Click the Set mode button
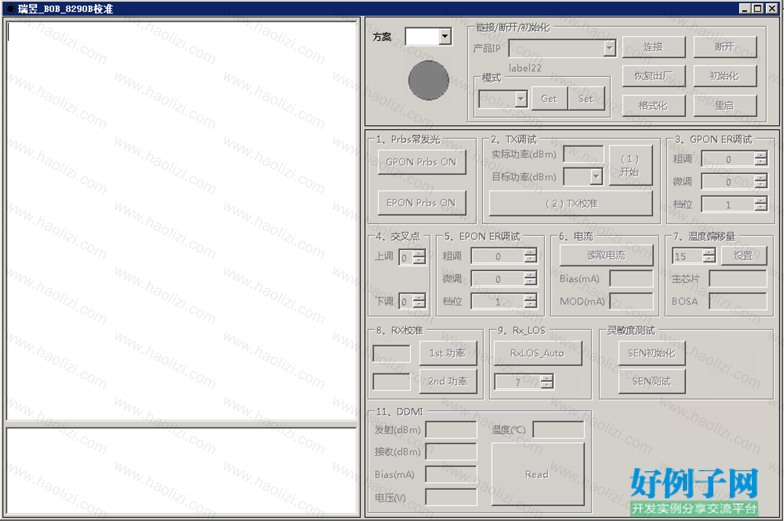Image resolution: width=784 pixels, height=521 pixels. [586, 99]
